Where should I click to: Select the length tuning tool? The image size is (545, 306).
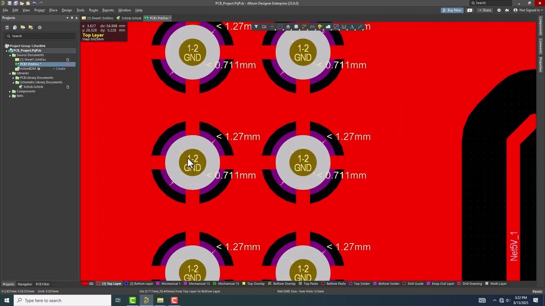point(312,27)
